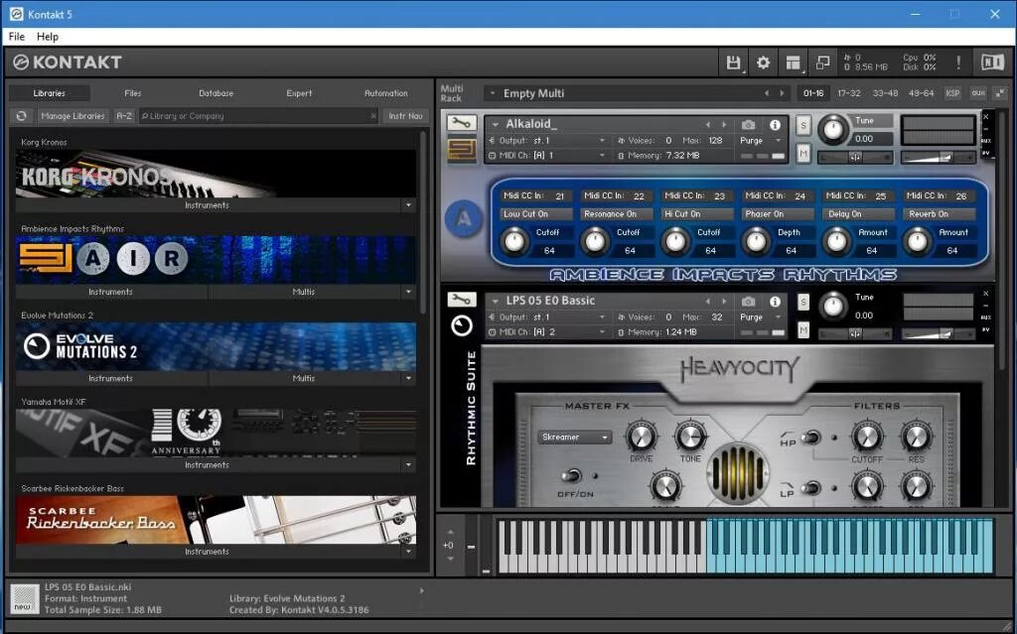
Task: Click the rack minimize arrows icon
Action: pos(1000,93)
